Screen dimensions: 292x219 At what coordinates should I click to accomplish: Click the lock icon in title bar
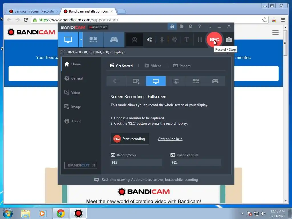(172, 27)
